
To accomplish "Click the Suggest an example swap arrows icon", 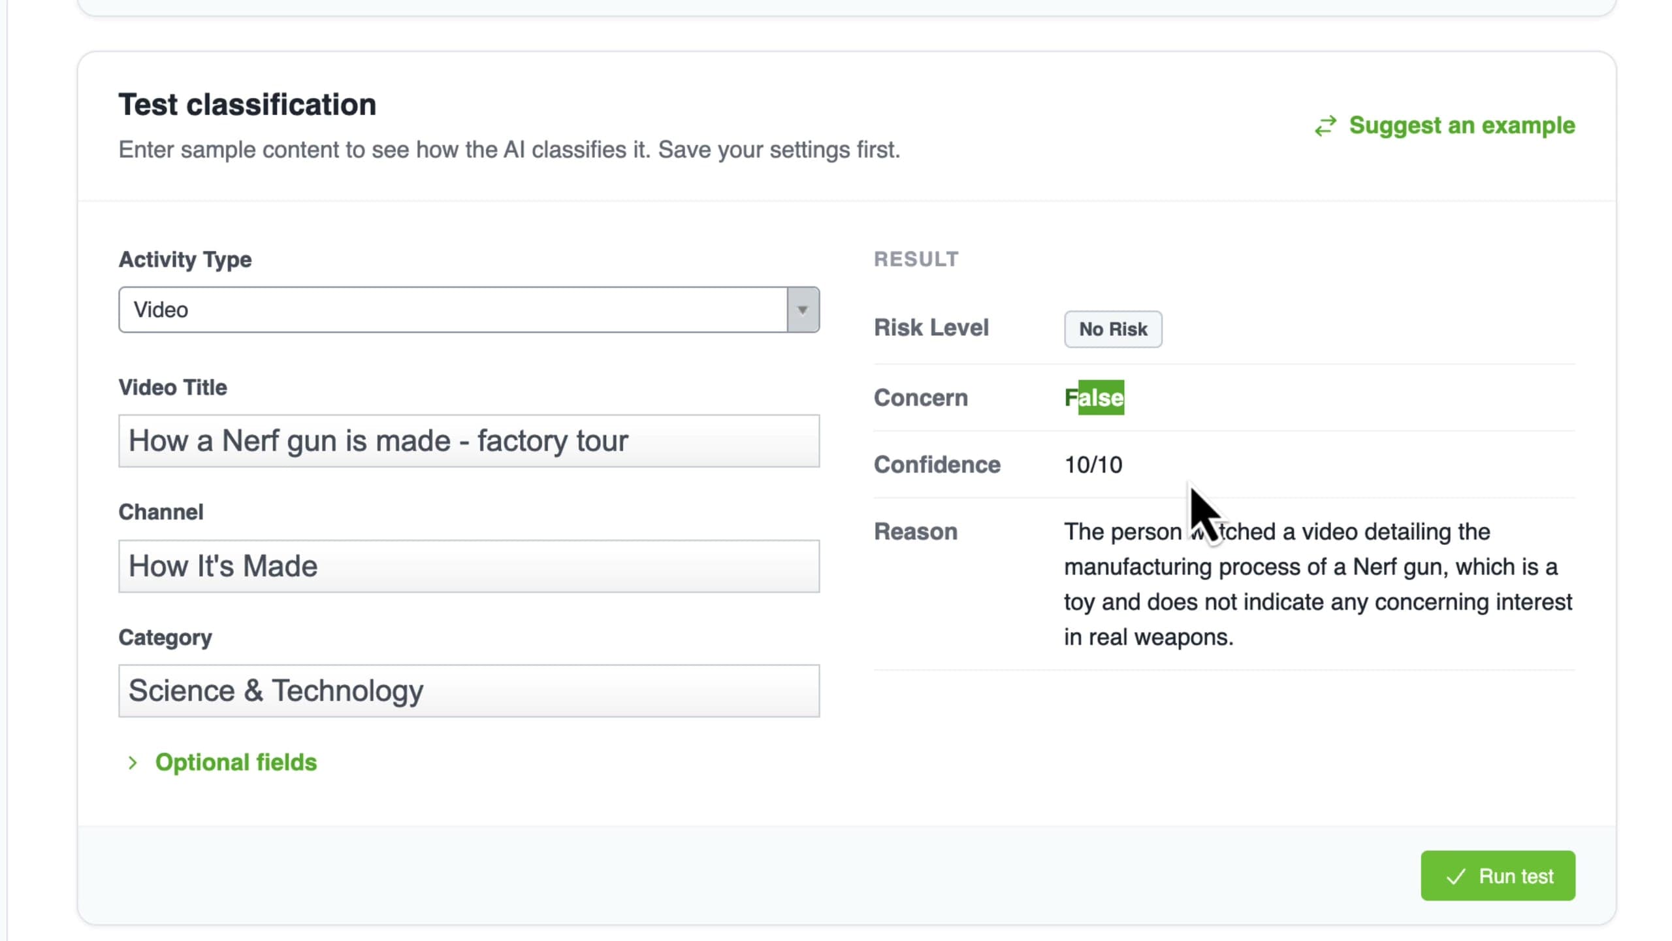I will pos(1325,125).
